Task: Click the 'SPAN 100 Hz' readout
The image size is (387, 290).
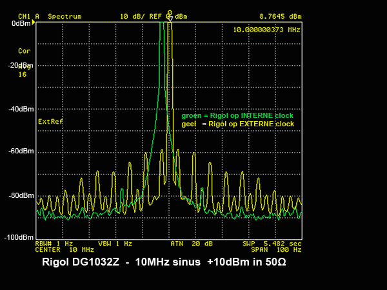Action: (276, 250)
